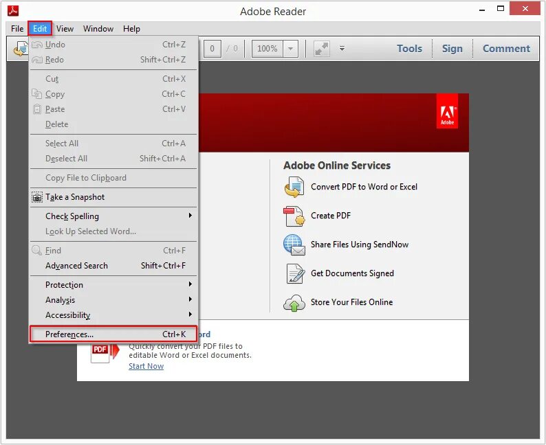Click Share Files Using SendNow link
This screenshot has height=445, width=546.
tap(360, 244)
